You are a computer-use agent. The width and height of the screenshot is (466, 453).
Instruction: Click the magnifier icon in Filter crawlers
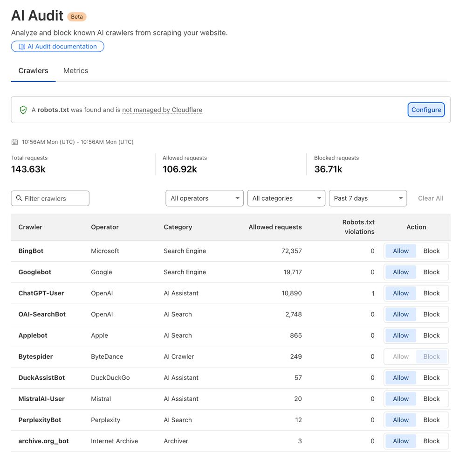click(19, 198)
